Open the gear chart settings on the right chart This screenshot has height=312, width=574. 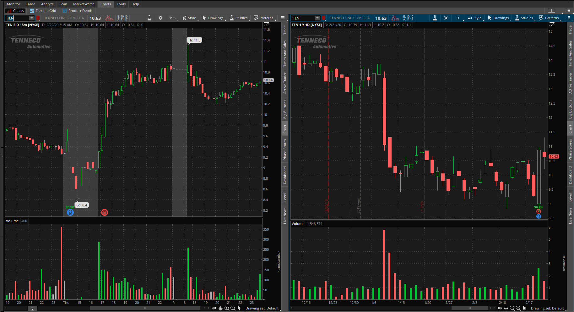pyautogui.click(x=446, y=18)
